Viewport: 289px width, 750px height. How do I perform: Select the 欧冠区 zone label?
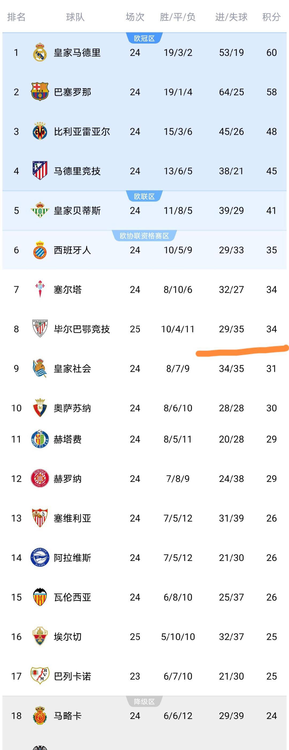144,38
